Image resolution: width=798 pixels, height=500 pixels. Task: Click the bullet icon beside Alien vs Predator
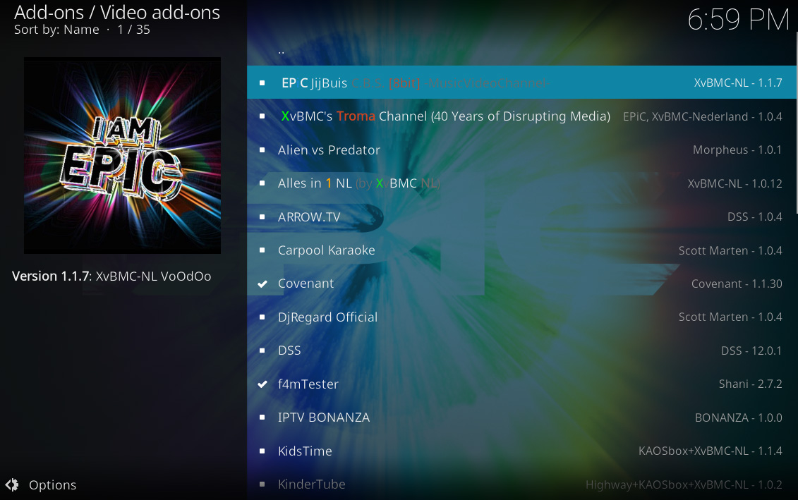pos(262,150)
